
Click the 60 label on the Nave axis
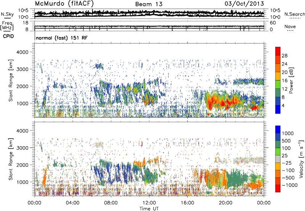273,23
